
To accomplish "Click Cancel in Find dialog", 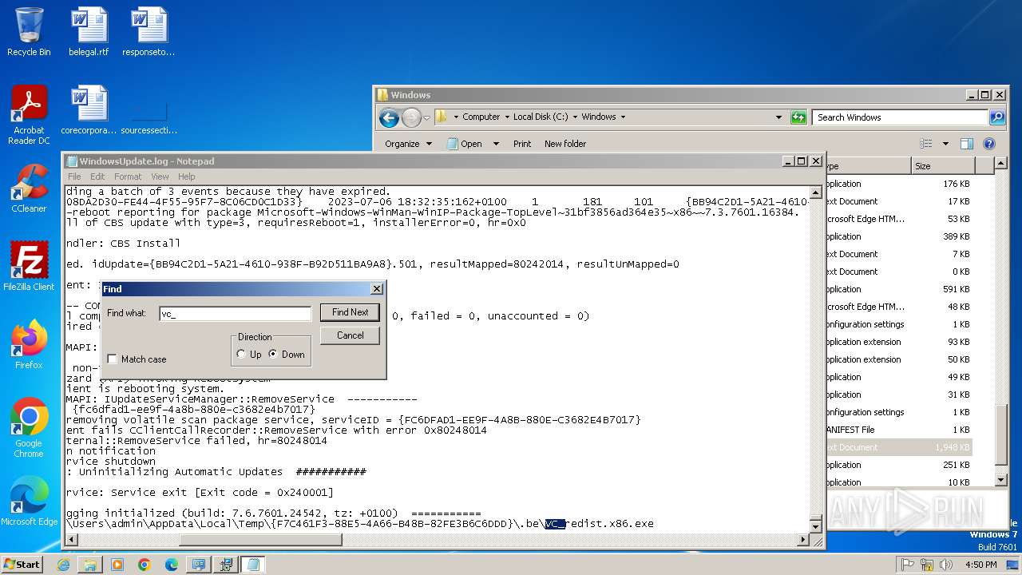I will 350,335.
